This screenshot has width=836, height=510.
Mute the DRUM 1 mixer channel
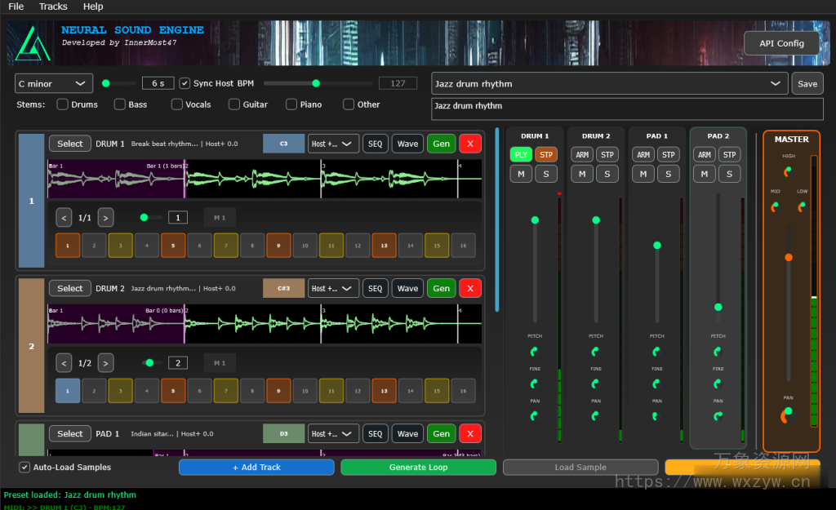520,174
